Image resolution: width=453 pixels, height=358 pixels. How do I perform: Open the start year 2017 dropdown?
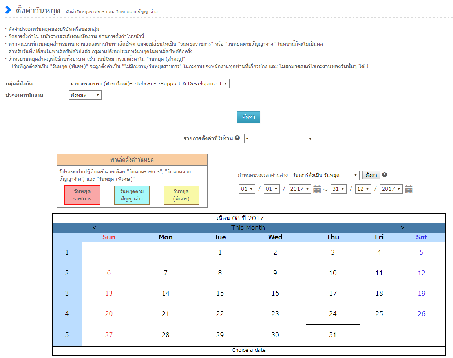tap(300, 189)
